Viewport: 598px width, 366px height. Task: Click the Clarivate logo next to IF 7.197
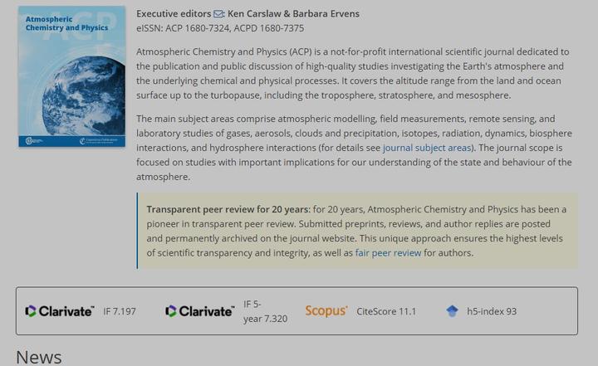[59, 311]
